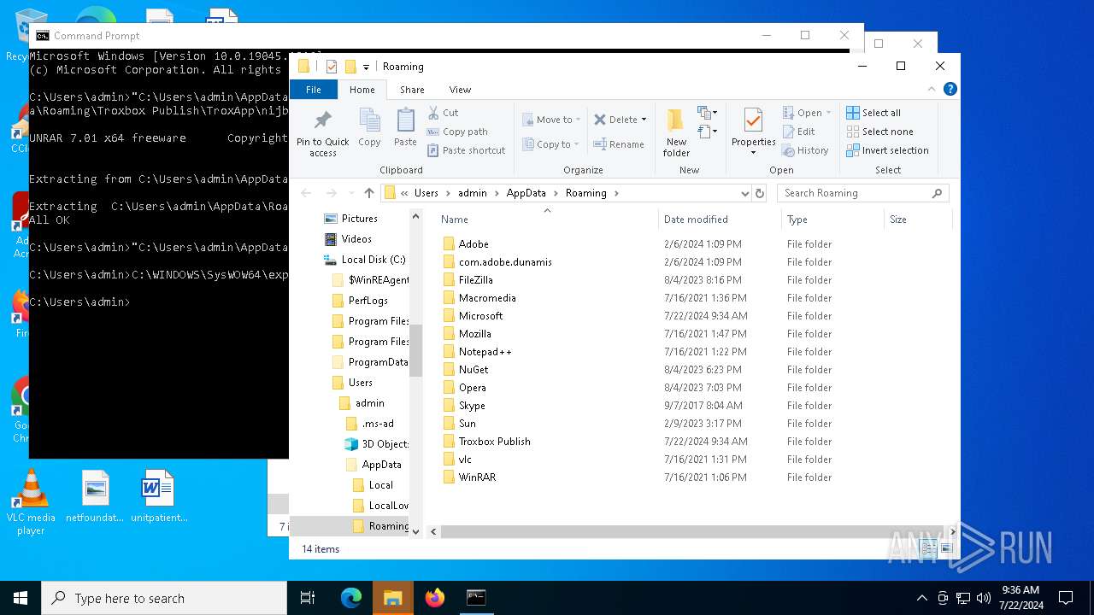Select the Adobe folder
This screenshot has width=1094, height=615.
point(473,244)
